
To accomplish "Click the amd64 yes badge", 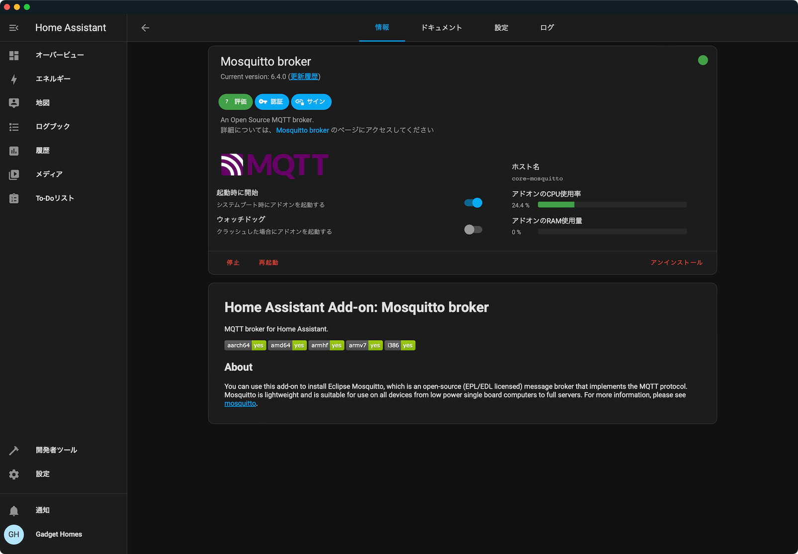I will [x=287, y=345].
